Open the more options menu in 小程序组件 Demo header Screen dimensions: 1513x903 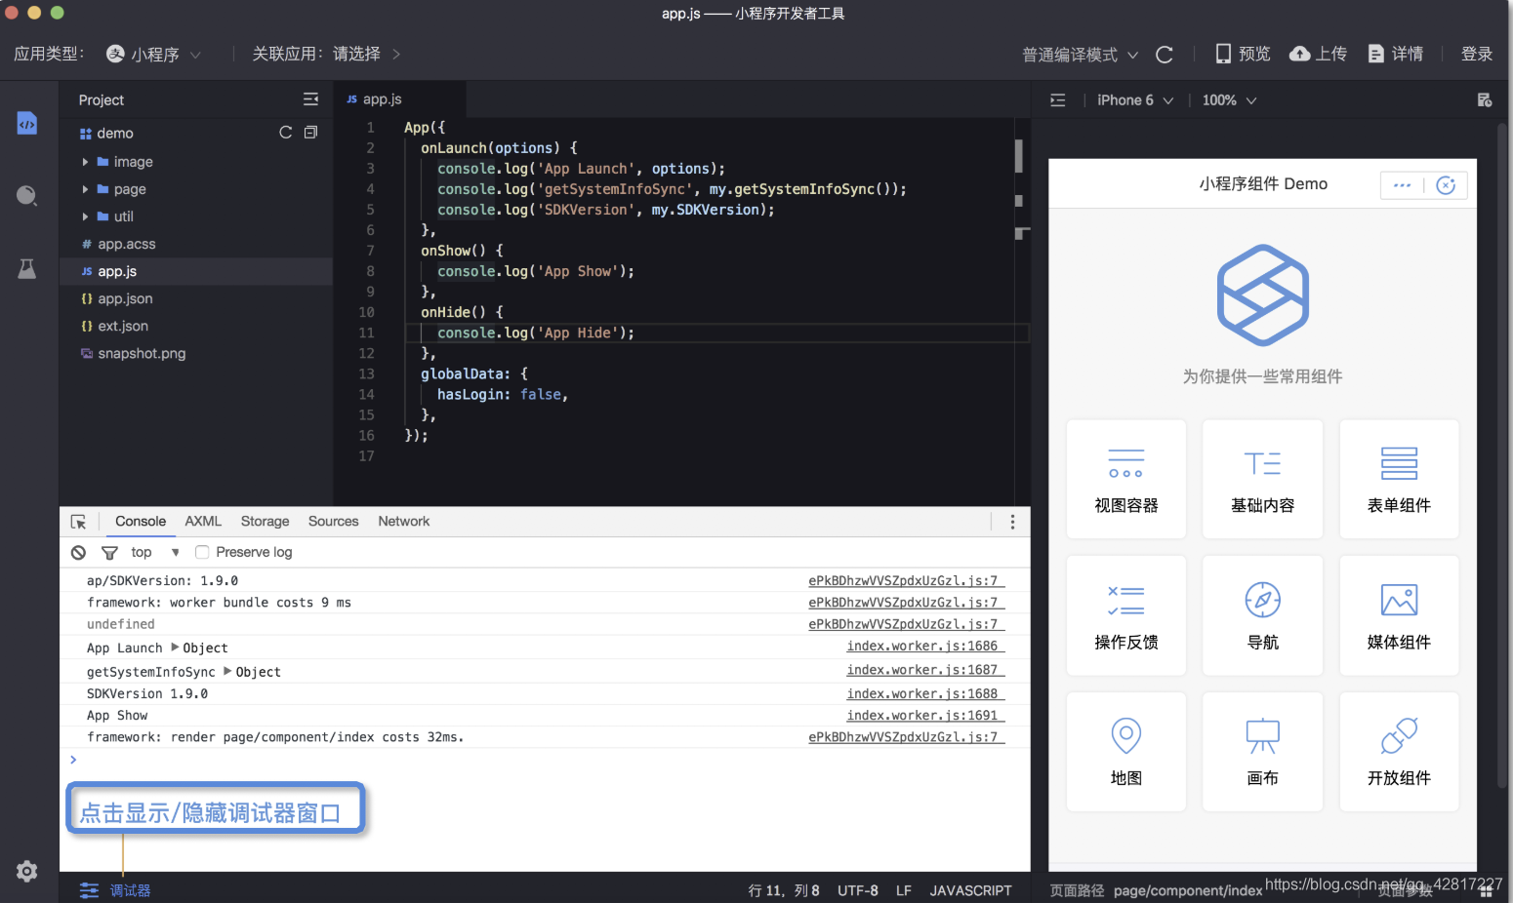click(1402, 184)
